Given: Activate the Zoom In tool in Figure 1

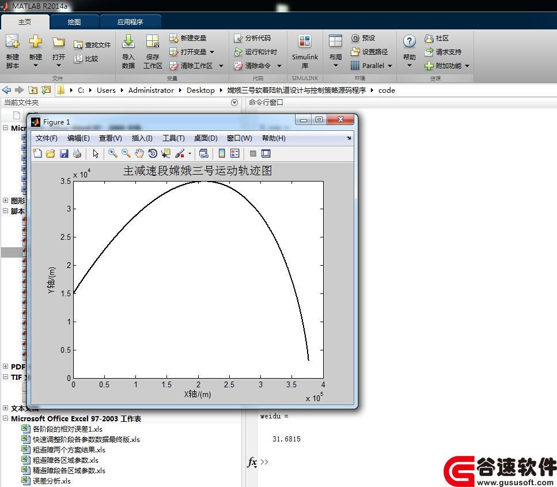Looking at the screenshot, I should pyautogui.click(x=113, y=153).
